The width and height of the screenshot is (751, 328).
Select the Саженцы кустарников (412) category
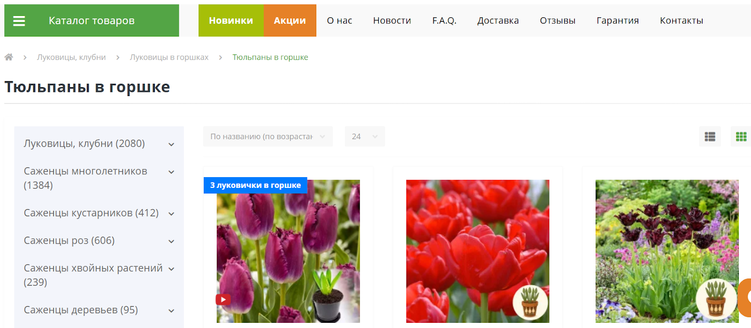pyautogui.click(x=91, y=213)
